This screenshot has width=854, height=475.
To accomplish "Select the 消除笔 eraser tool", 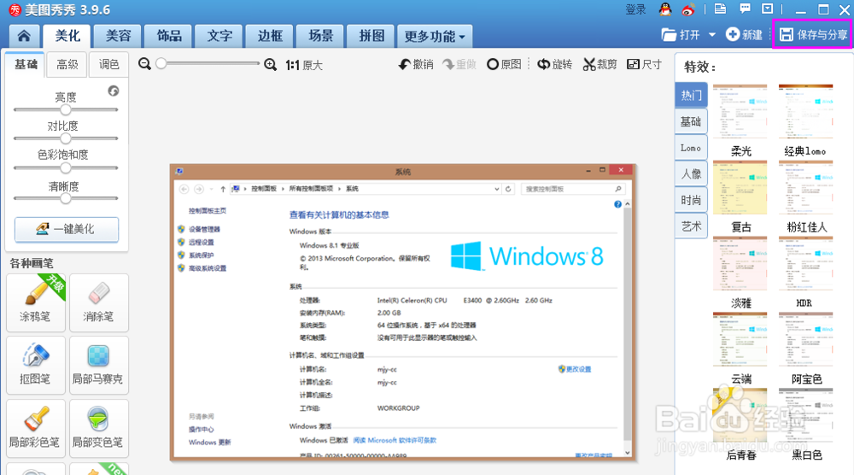I will [98, 303].
